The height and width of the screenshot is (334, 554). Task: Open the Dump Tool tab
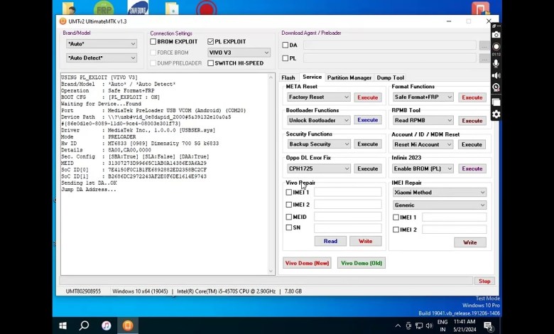click(391, 77)
